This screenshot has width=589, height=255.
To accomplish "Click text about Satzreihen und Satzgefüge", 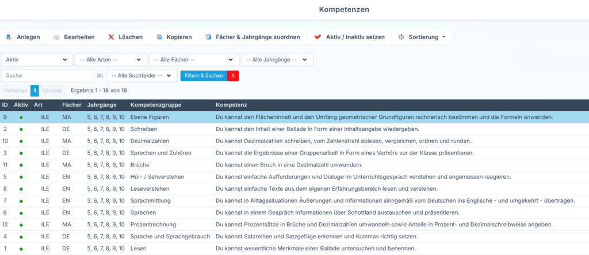I will (x=317, y=237).
